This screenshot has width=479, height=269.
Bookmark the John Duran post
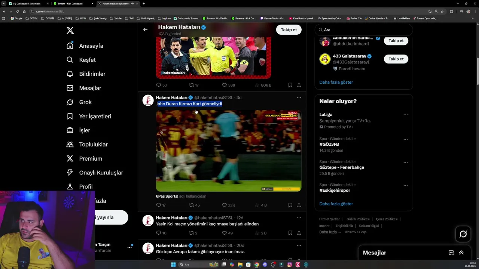coord(290,205)
